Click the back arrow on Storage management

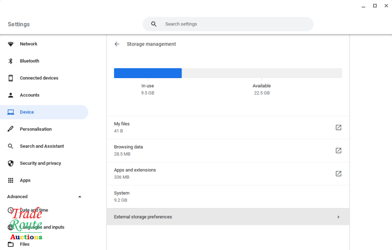pyautogui.click(x=117, y=44)
